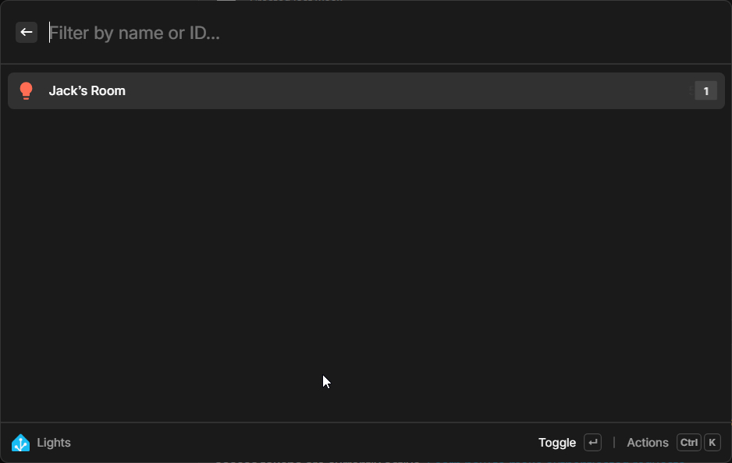The image size is (732, 463).
Task: Click the Lights label in the footer
Action: point(54,443)
